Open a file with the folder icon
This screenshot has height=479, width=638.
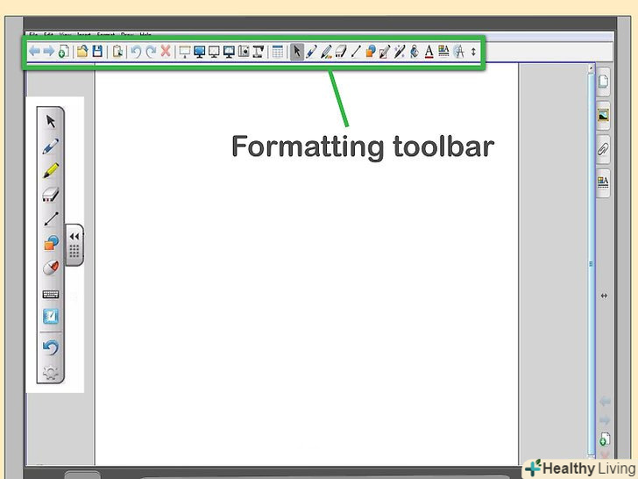pos(82,51)
